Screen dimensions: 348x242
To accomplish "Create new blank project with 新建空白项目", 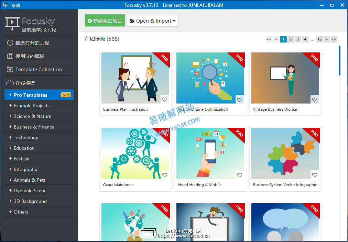I will [105, 21].
